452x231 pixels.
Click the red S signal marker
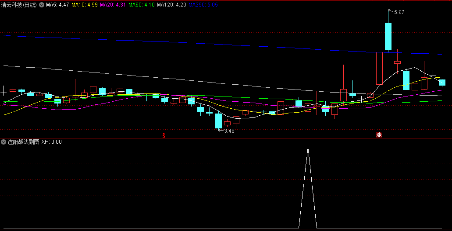tap(164, 135)
